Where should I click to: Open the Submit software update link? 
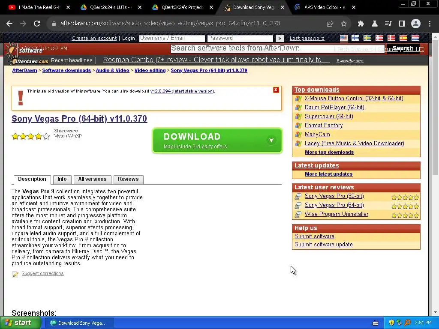(x=323, y=245)
